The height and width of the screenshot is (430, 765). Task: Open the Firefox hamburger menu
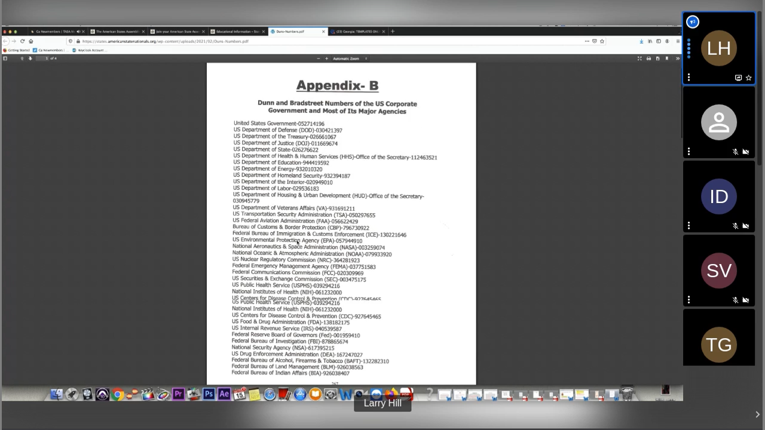pyautogui.click(x=678, y=41)
